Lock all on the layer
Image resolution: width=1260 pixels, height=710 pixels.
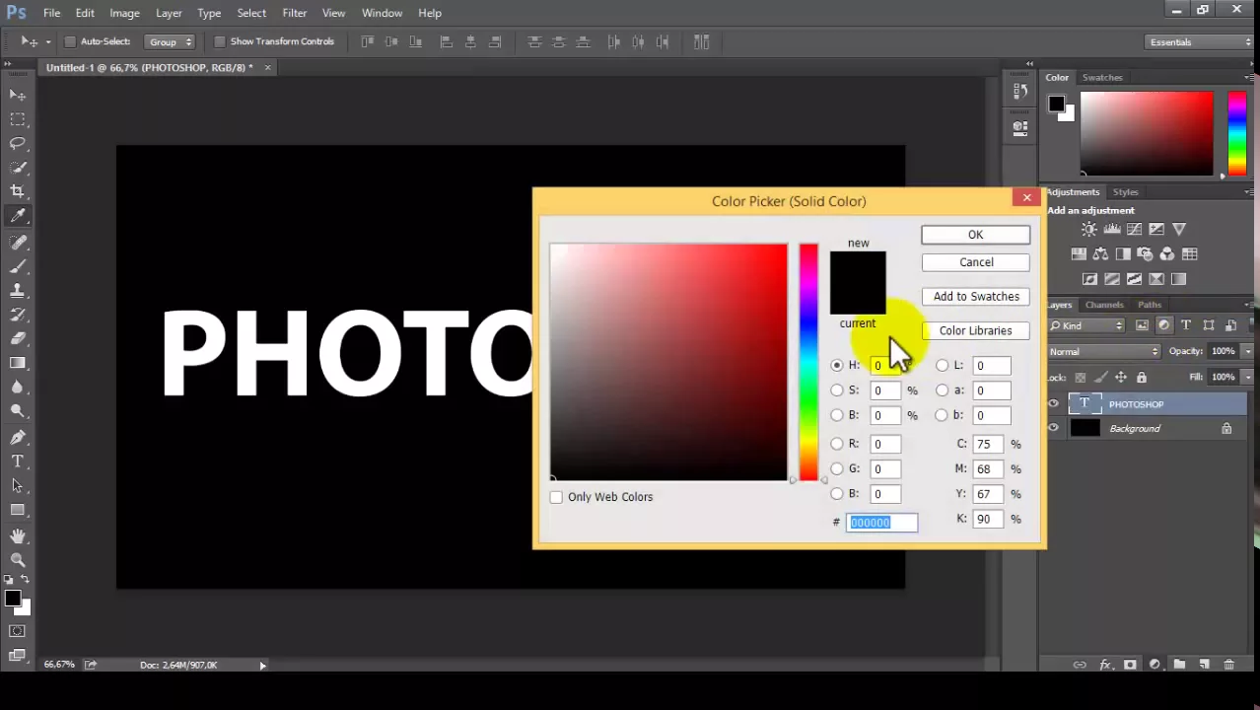pyautogui.click(x=1142, y=377)
